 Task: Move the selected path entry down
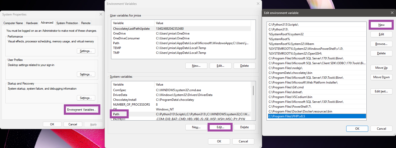click(x=381, y=77)
